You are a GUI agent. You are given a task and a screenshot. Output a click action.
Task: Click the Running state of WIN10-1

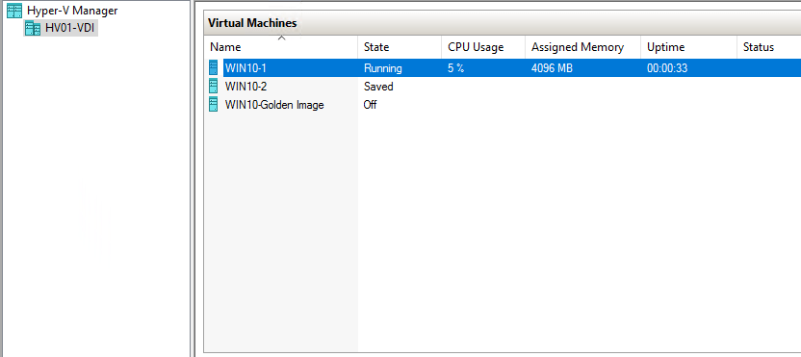pyautogui.click(x=382, y=68)
